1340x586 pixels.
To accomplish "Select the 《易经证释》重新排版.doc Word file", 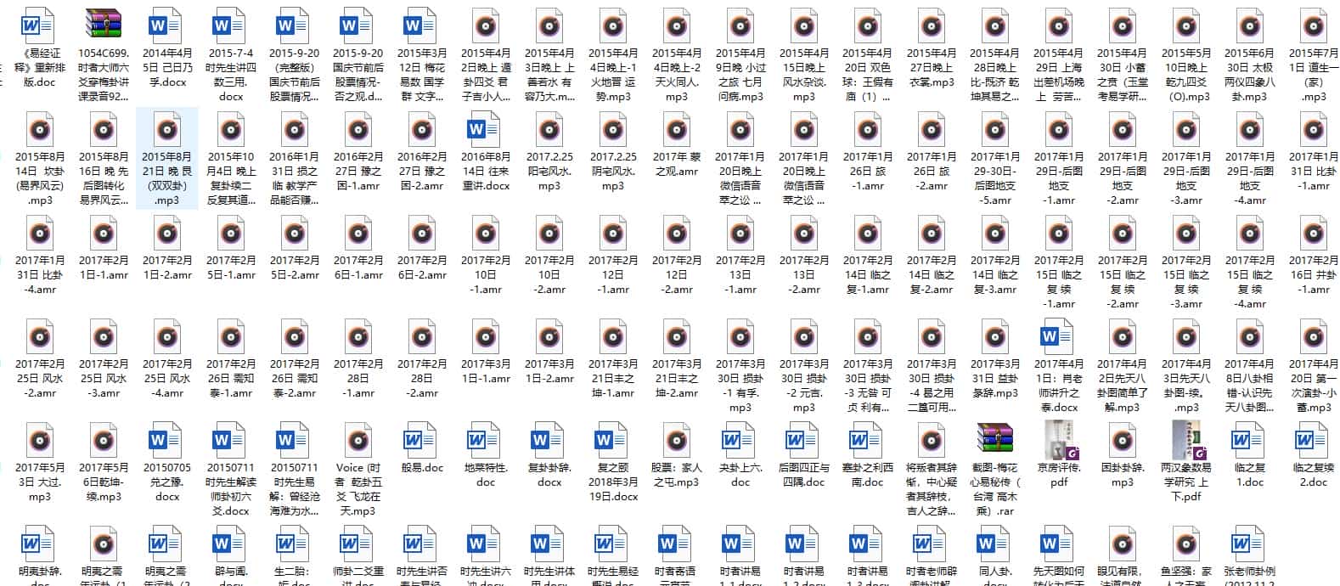I will click(39, 27).
